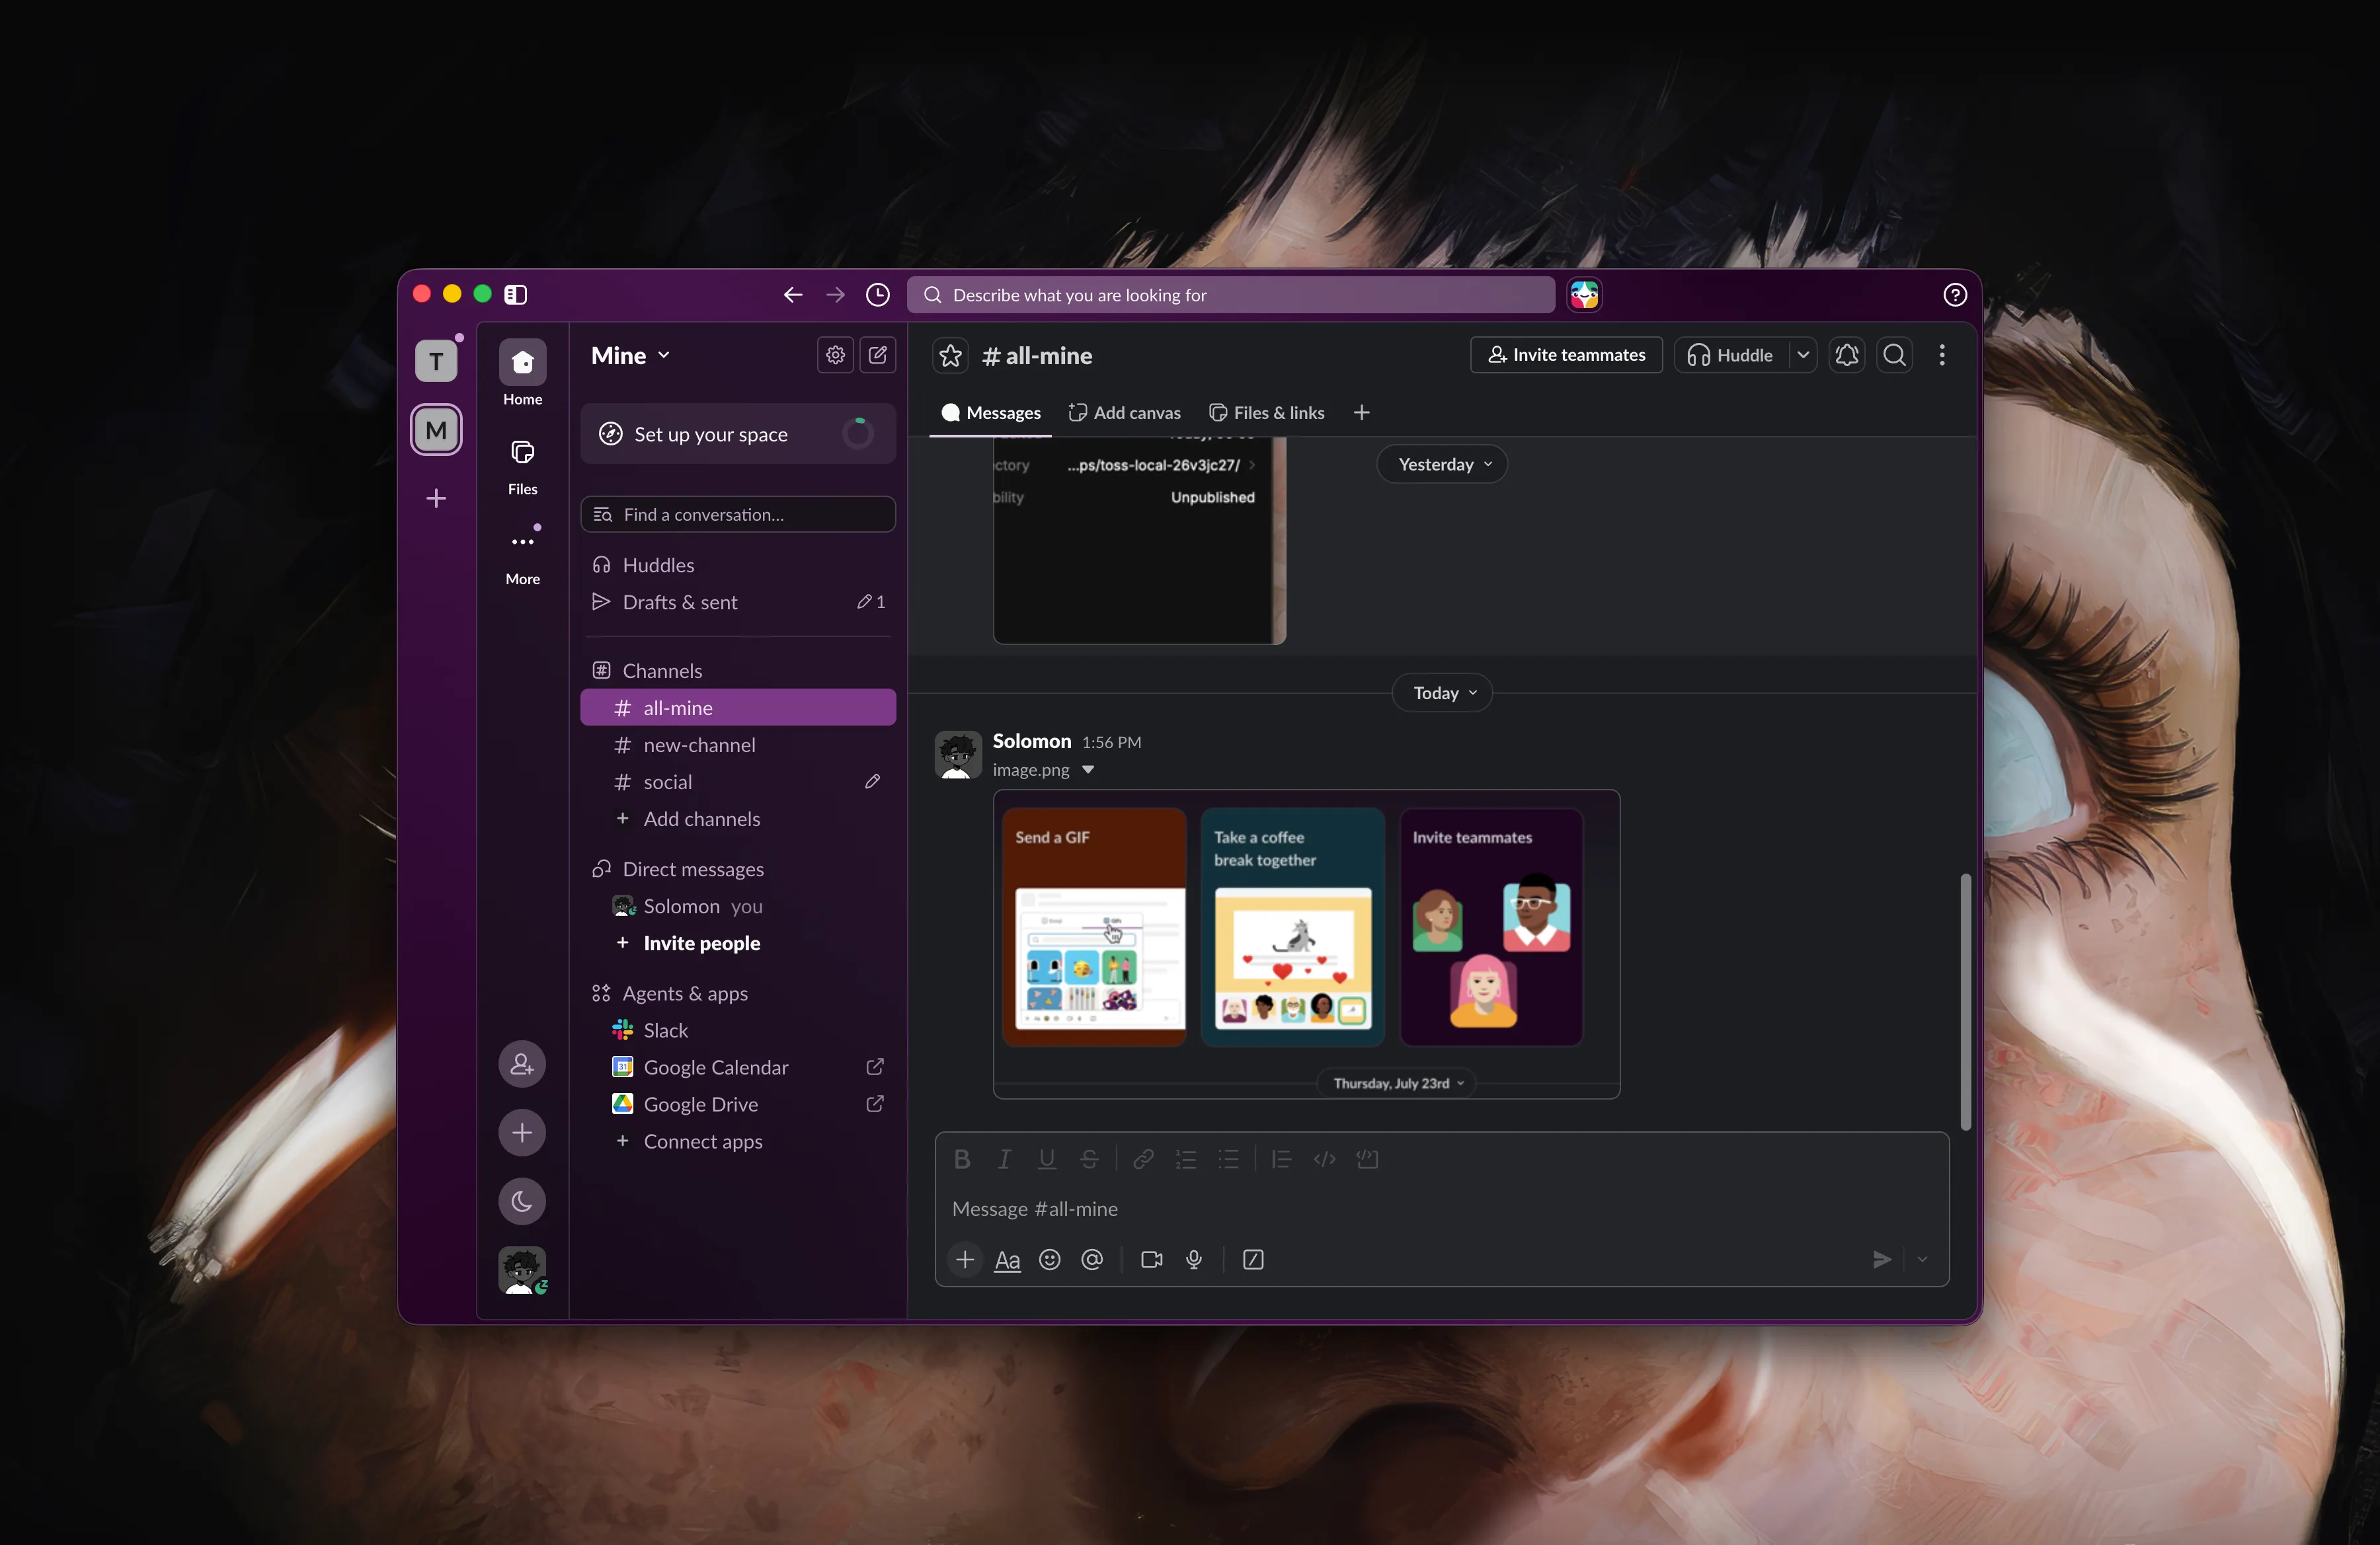This screenshot has width=2380, height=1545.
Task: Go back with the left arrow
Action: 793,295
